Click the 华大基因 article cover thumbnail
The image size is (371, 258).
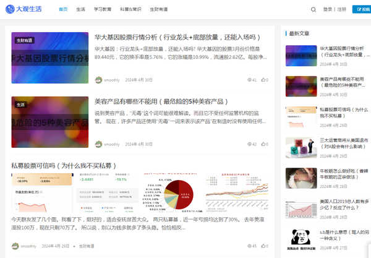[x=50, y=58]
